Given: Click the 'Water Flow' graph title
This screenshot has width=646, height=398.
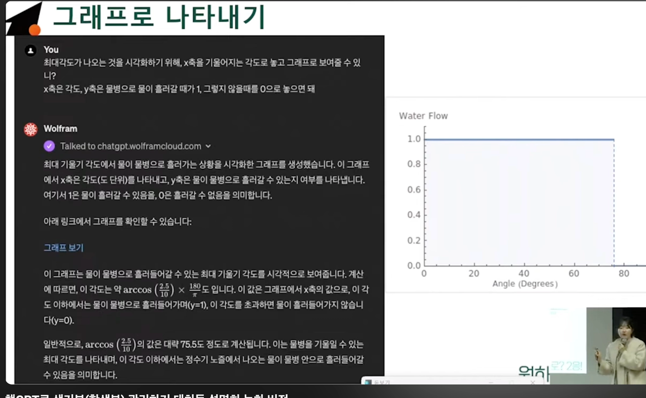Looking at the screenshot, I should 423,116.
